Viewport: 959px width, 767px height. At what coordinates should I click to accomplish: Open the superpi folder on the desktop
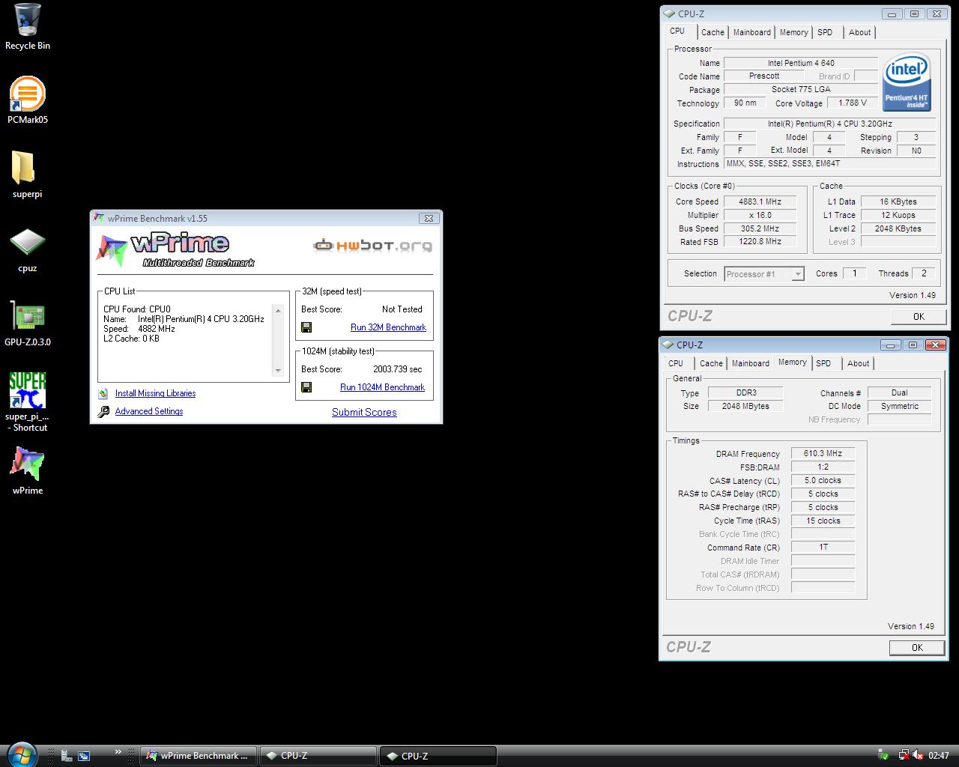28,175
